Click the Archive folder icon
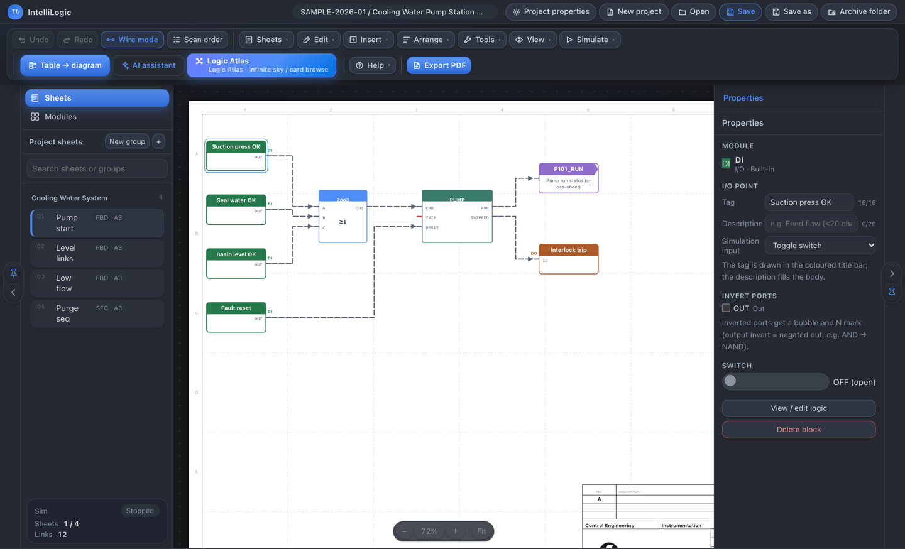 tap(831, 12)
